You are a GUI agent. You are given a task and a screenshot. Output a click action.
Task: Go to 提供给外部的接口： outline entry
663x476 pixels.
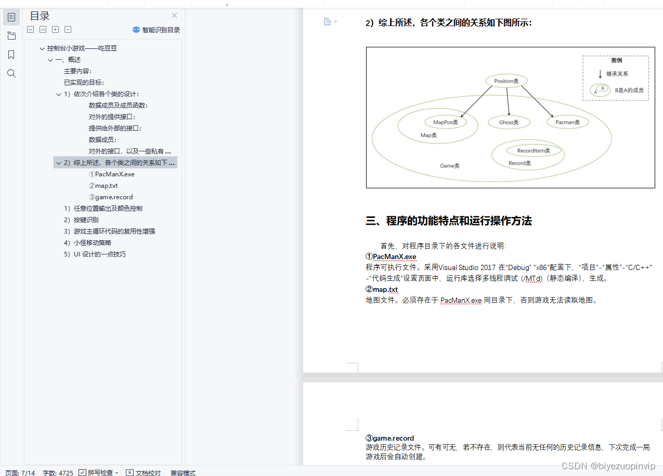[115, 128]
